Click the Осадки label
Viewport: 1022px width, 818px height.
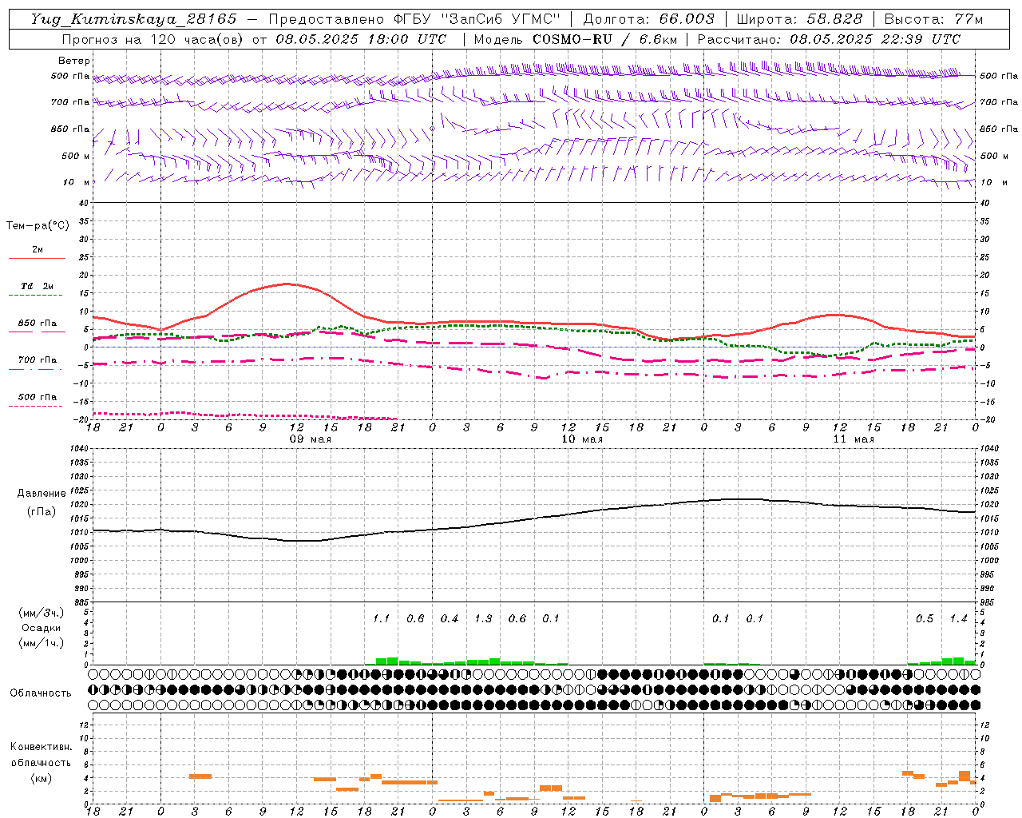click(x=42, y=628)
